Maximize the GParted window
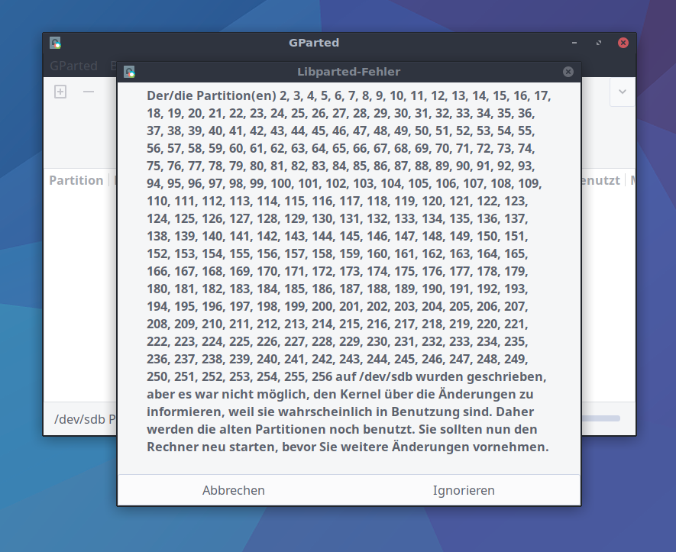676x552 pixels. 599,43
